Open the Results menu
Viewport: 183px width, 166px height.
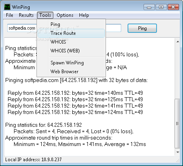[26, 15]
